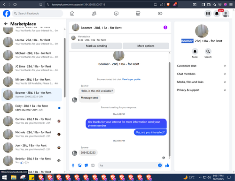The width and height of the screenshot is (235, 181).
Task: Open the Lorena 2Bd, 1 Ba conversation
Action: click(x=31, y=42)
